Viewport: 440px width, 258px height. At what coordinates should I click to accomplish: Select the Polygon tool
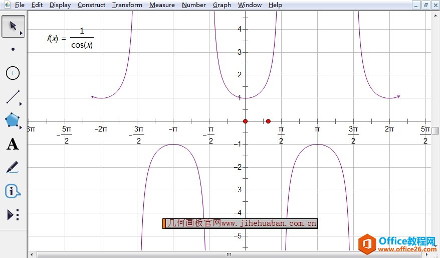pos(13,120)
